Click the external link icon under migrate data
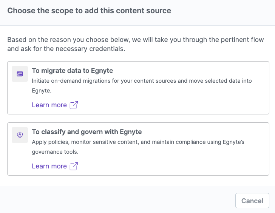 (x=74, y=105)
